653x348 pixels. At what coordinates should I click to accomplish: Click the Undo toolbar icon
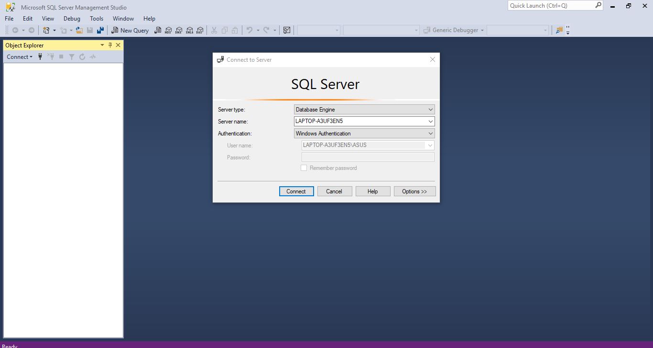click(x=249, y=30)
